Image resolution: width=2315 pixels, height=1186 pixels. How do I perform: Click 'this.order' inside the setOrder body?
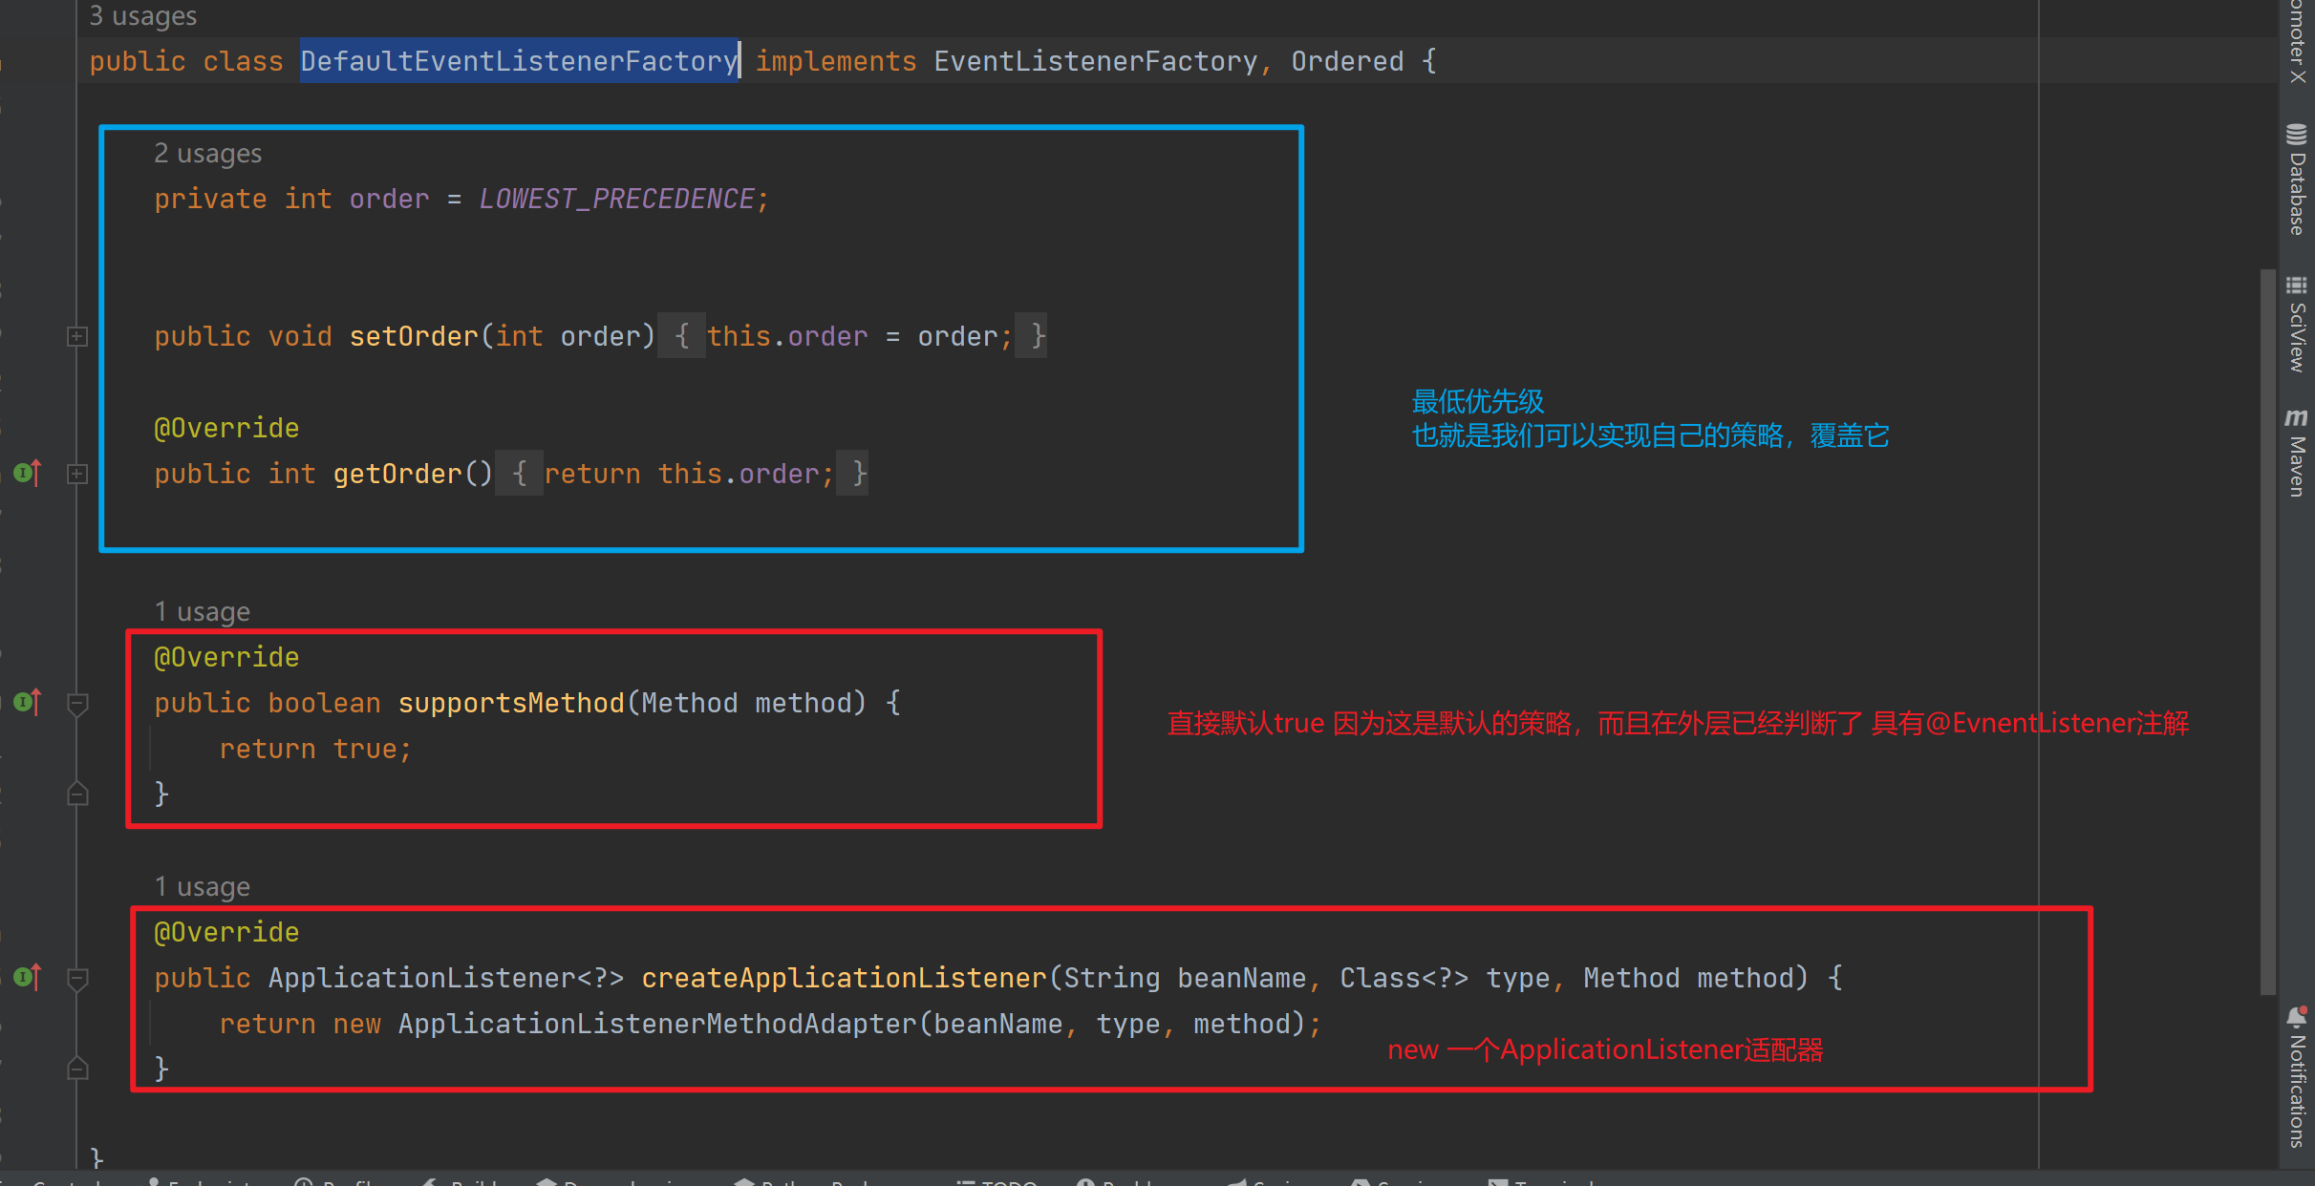[787, 336]
